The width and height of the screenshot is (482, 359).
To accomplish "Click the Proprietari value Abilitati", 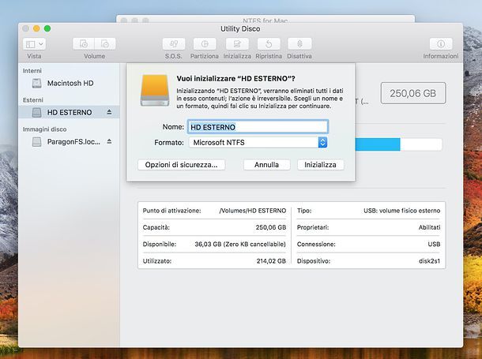I will pos(429,227).
